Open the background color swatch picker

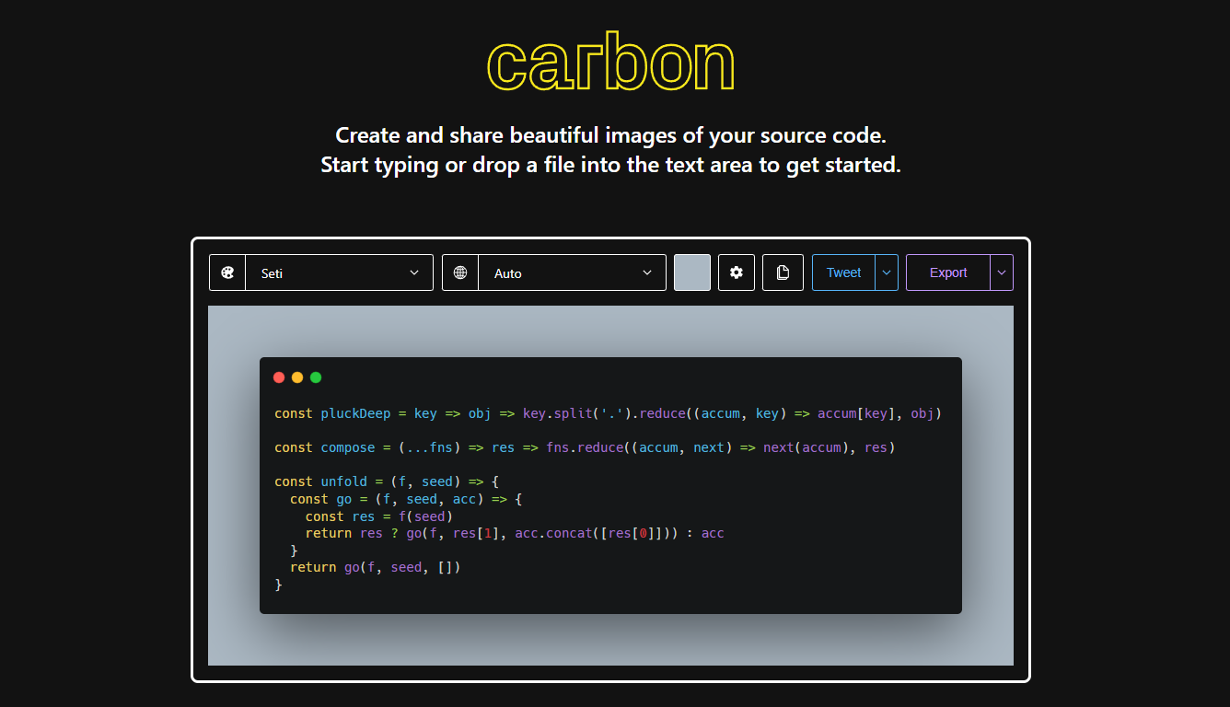point(692,272)
